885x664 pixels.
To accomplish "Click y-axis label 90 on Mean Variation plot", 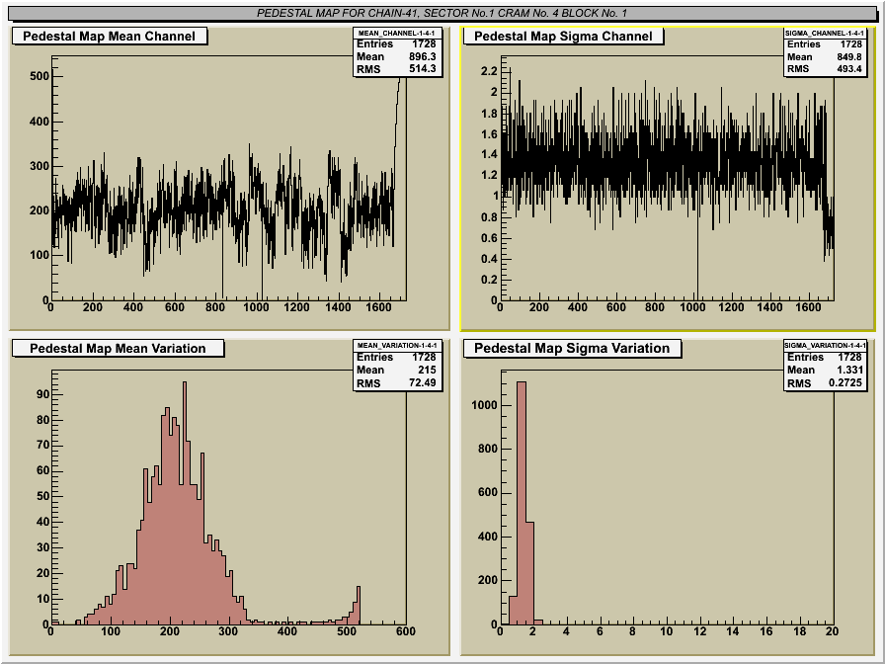I will click(x=42, y=394).
